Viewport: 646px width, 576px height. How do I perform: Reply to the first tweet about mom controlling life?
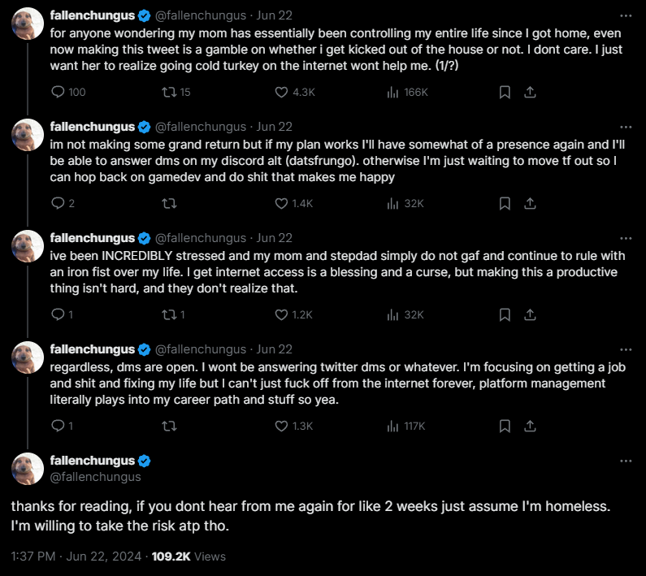(x=57, y=93)
